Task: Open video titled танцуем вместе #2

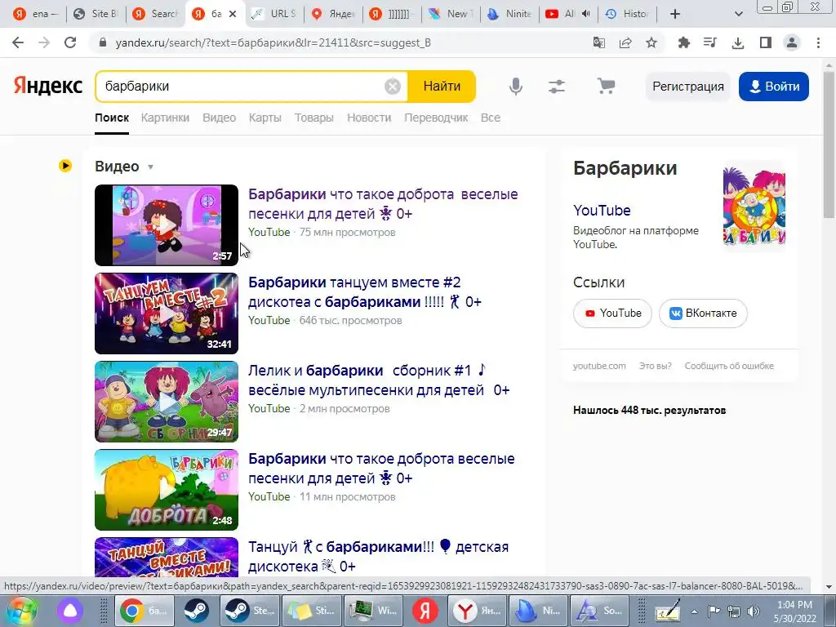Action: tap(365, 291)
